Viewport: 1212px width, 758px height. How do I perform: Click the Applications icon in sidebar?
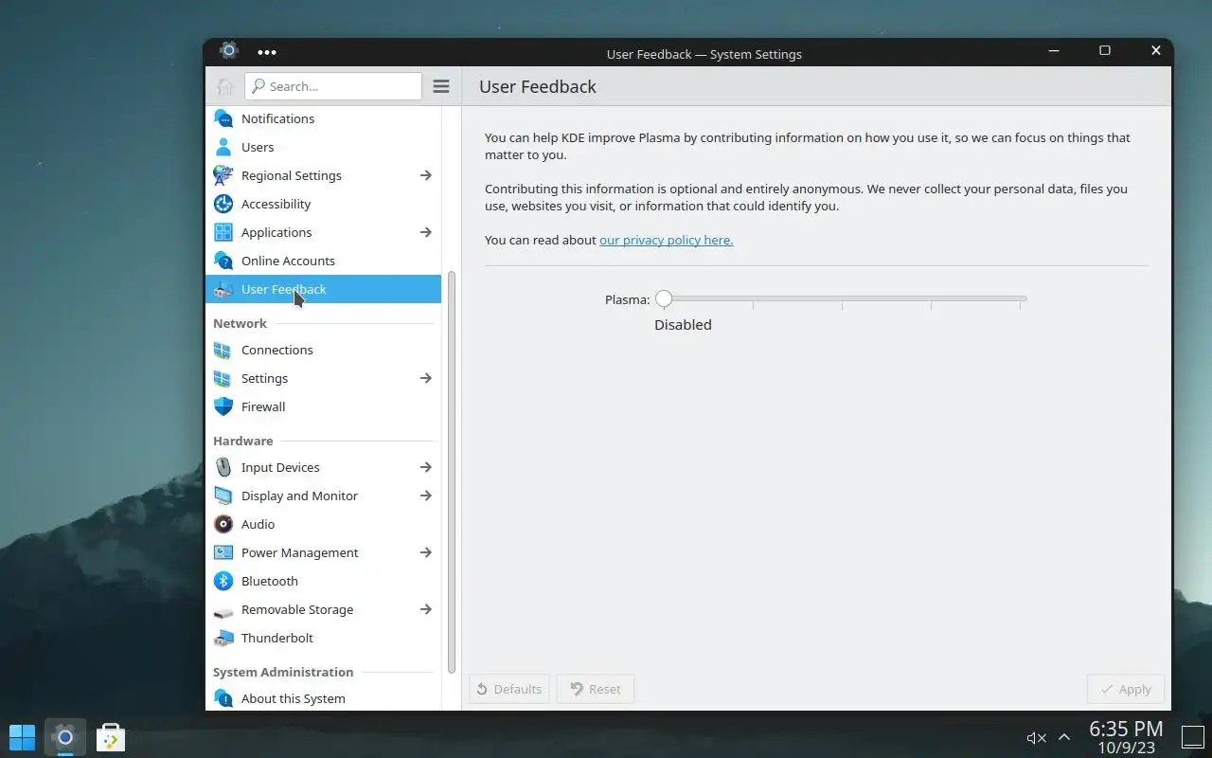tap(223, 232)
